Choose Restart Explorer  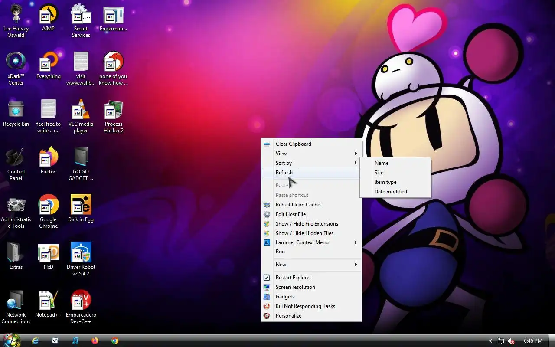[311, 278]
